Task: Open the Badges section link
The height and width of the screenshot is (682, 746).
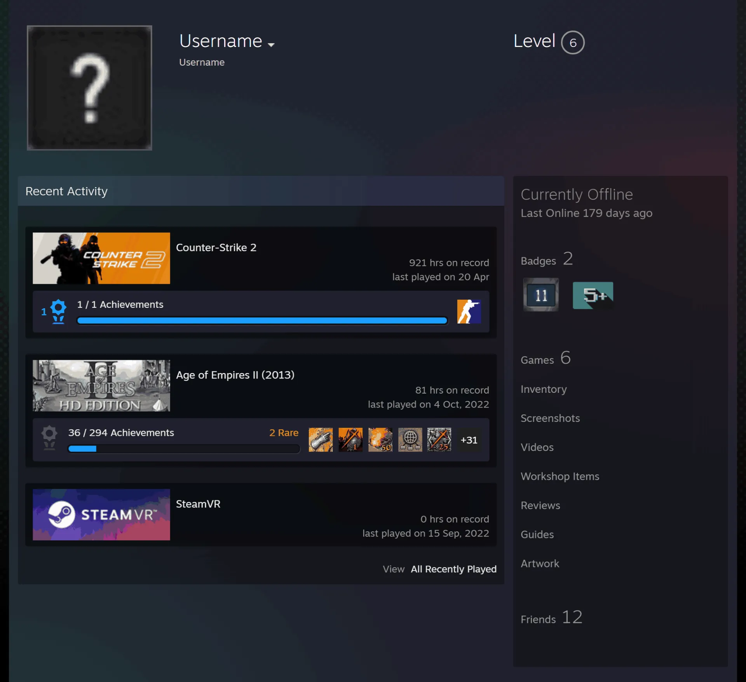Action: point(547,259)
